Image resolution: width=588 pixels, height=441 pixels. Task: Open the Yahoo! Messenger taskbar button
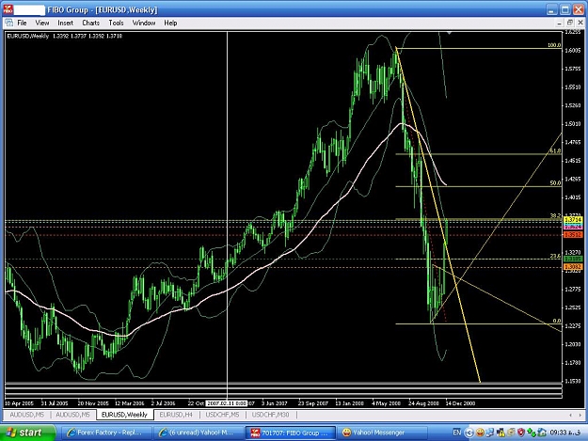[382, 433]
